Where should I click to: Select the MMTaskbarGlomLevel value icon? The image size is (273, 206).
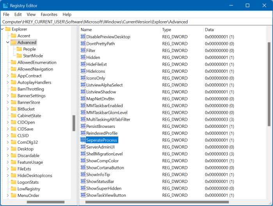click(x=83, y=113)
